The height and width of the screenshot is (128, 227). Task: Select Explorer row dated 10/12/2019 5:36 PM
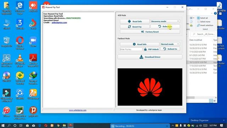pyautogui.click(x=202, y=62)
